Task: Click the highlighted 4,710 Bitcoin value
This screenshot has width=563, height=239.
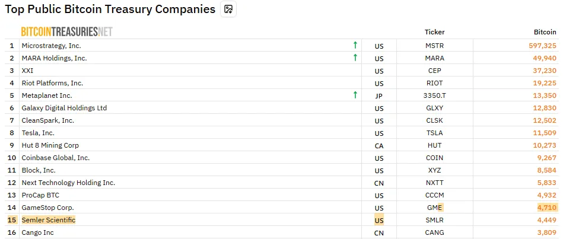Action: pyautogui.click(x=546, y=208)
